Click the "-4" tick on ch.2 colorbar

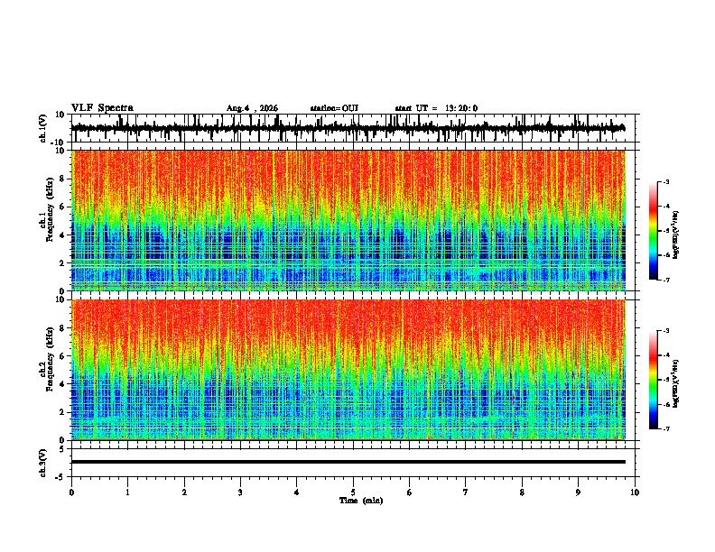[665, 355]
